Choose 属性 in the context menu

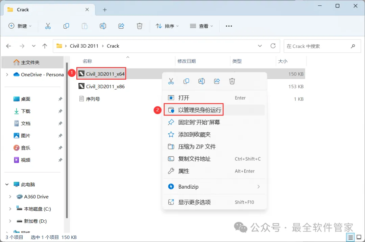(x=214, y=171)
